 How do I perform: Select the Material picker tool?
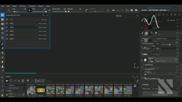click(x=2, y=71)
